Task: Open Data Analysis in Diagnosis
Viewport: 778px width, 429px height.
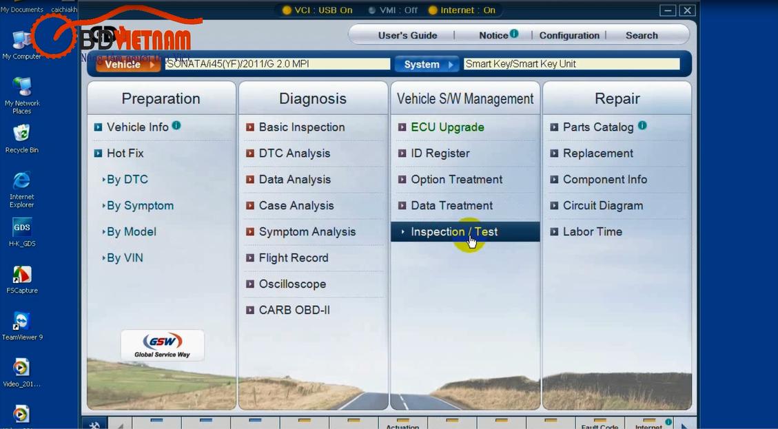Action: click(x=295, y=180)
